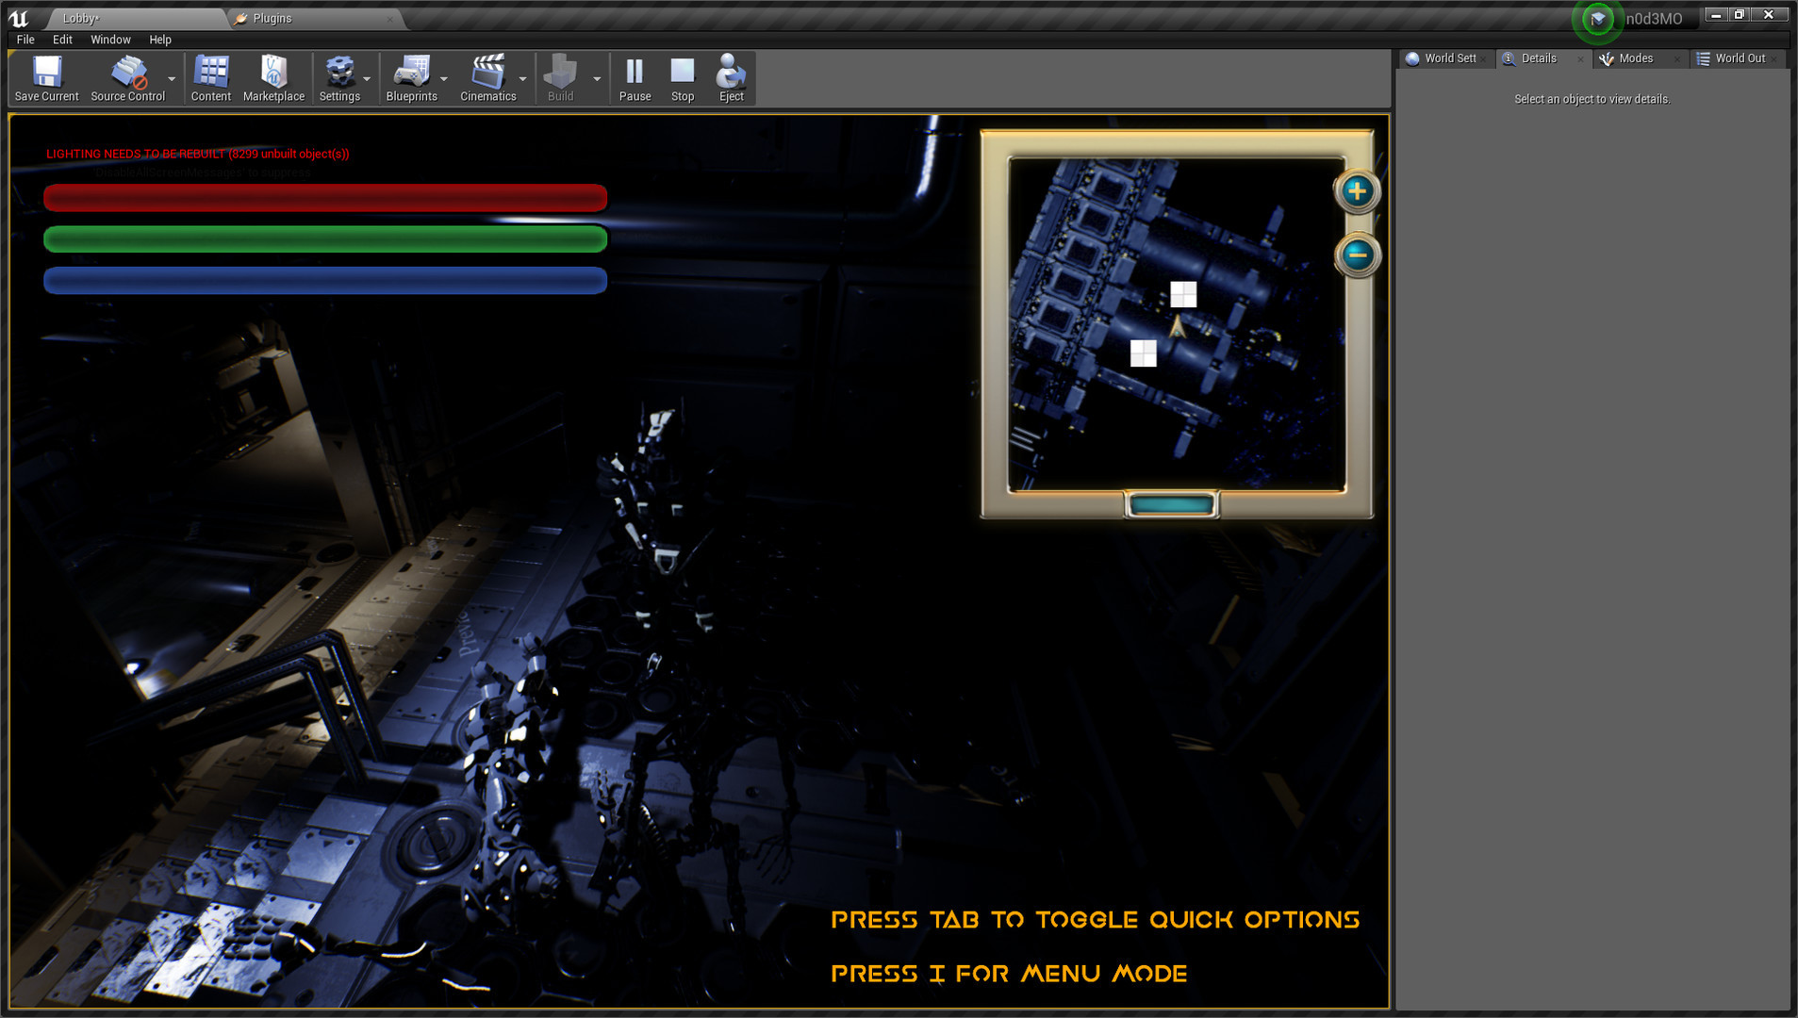The height and width of the screenshot is (1018, 1798).
Task: Pause the running simulation
Action: coord(635,77)
